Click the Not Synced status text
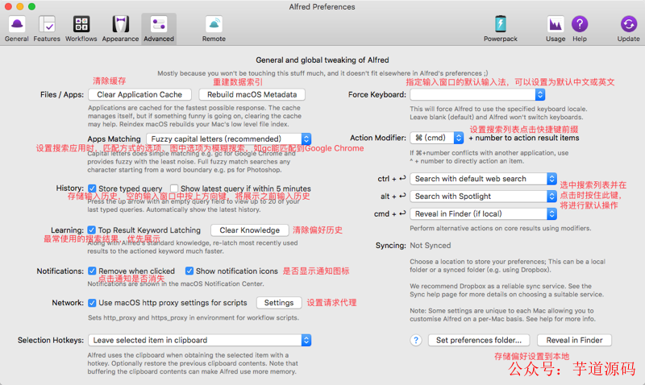The height and width of the screenshot is (385, 645). (x=431, y=246)
